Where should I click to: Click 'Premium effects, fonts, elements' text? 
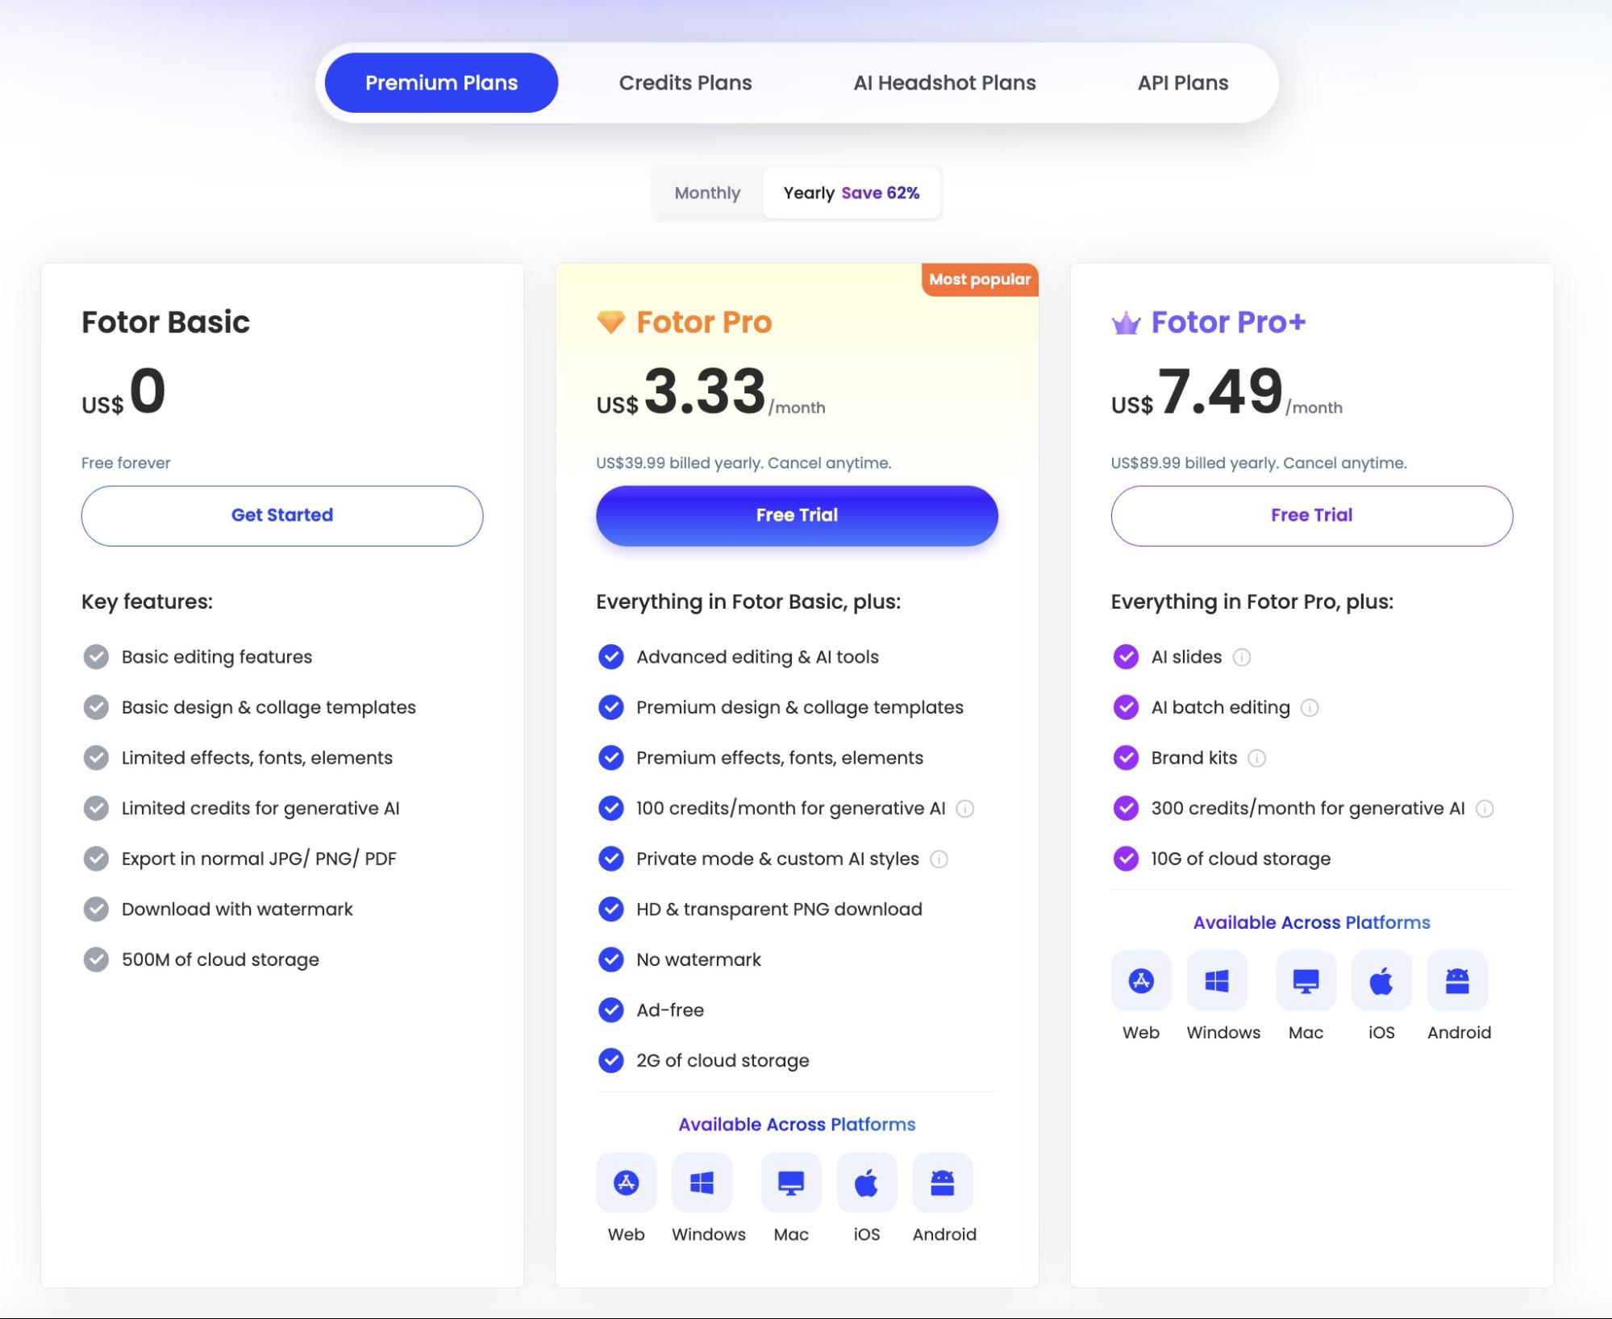click(x=779, y=758)
